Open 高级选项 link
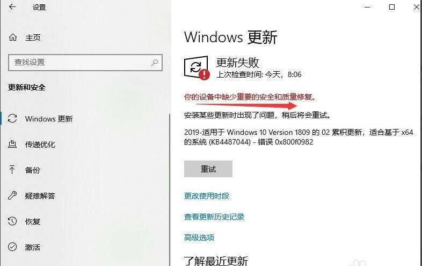This screenshot has width=422, height=266. (x=199, y=238)
